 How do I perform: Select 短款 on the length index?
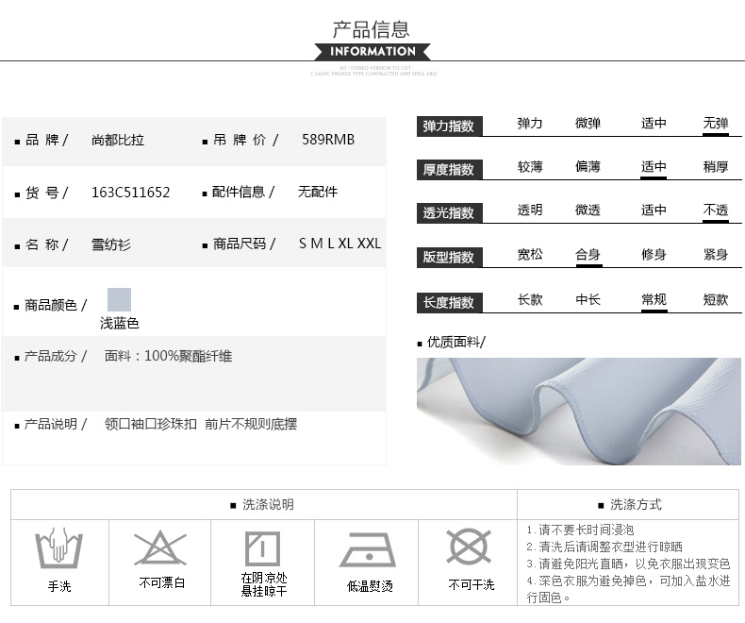point(716,299)
